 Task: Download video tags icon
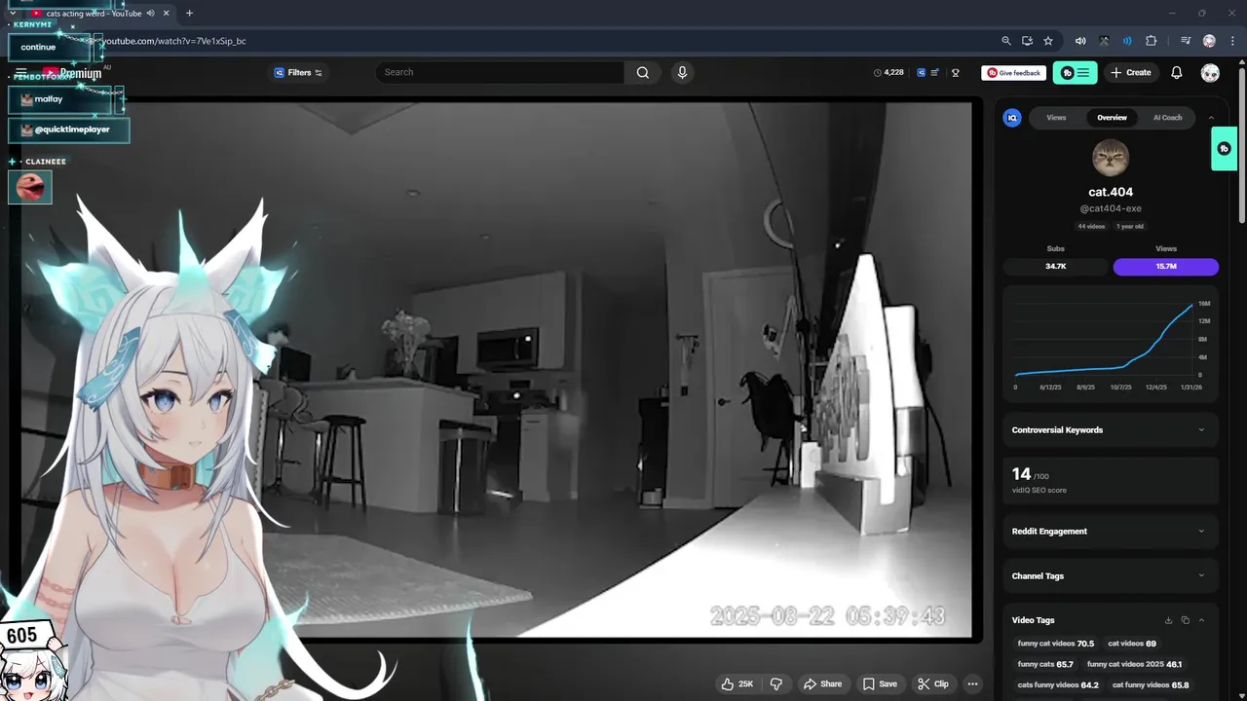(x=1168, y=620)
